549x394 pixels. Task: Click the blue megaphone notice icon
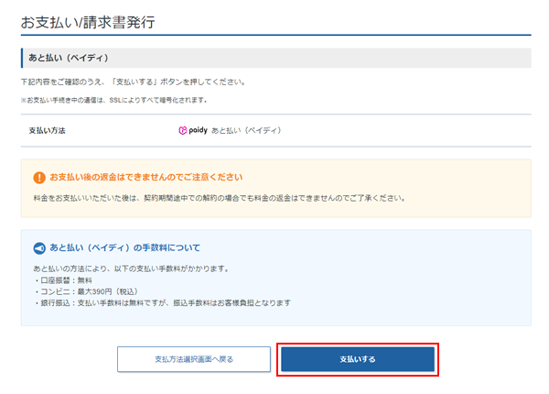(38, 248)
